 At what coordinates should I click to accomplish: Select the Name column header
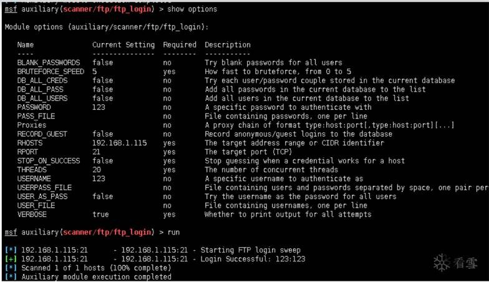[26, 45]
